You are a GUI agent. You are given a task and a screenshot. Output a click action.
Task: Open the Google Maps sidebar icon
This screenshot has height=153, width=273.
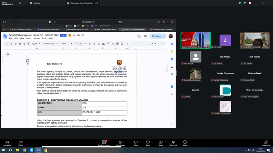(x=172, y=74)
